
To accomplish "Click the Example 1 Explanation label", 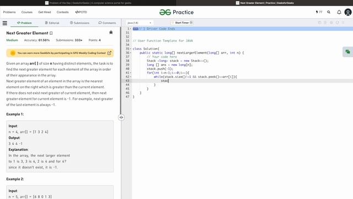I will (18, 150).
